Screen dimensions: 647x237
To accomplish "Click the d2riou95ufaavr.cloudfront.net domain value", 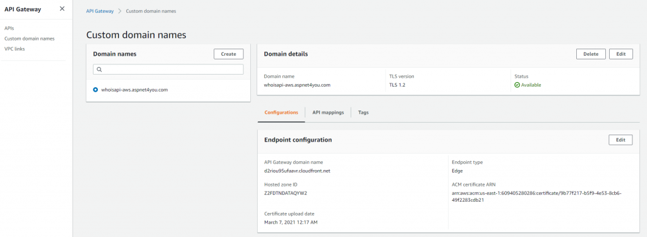I will (297, 171).
